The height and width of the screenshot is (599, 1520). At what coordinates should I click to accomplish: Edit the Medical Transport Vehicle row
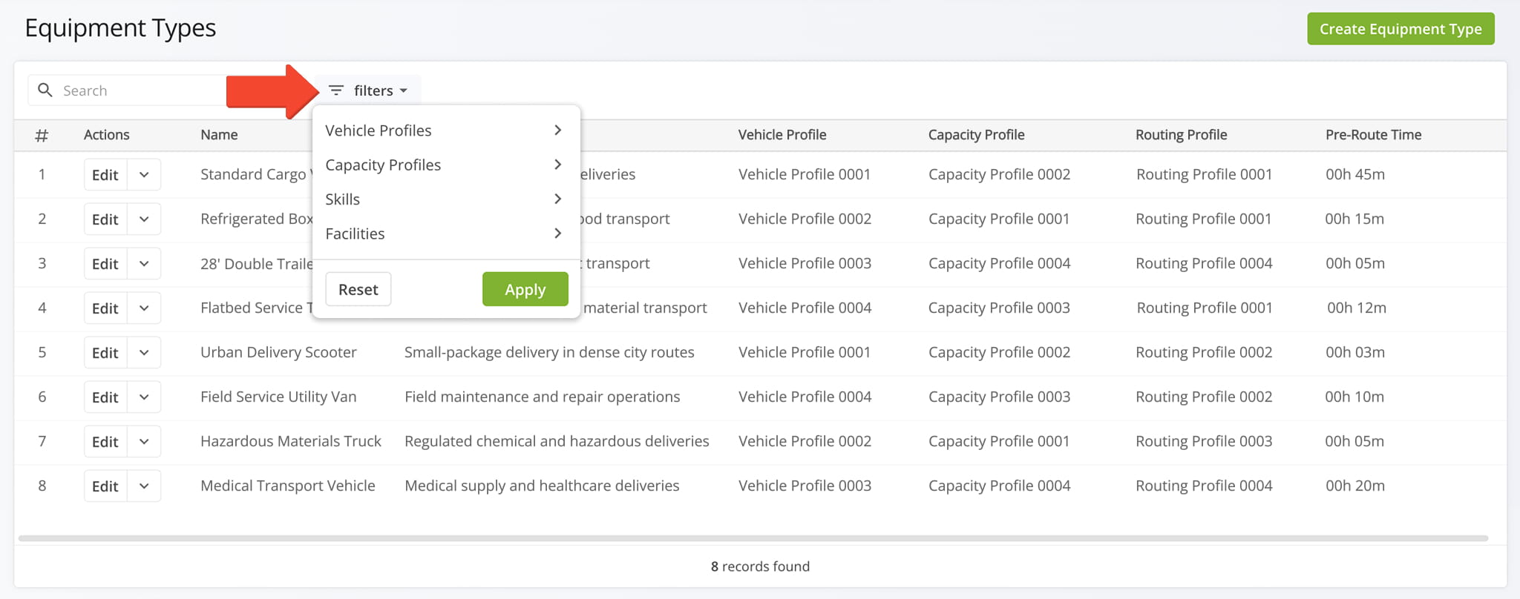click(x=105, y=486)
